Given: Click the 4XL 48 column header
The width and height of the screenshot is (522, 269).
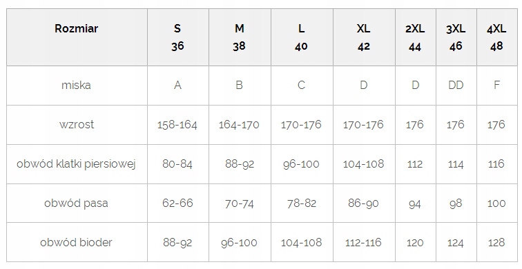Looking at the screenshot, I should coord(497,37).
